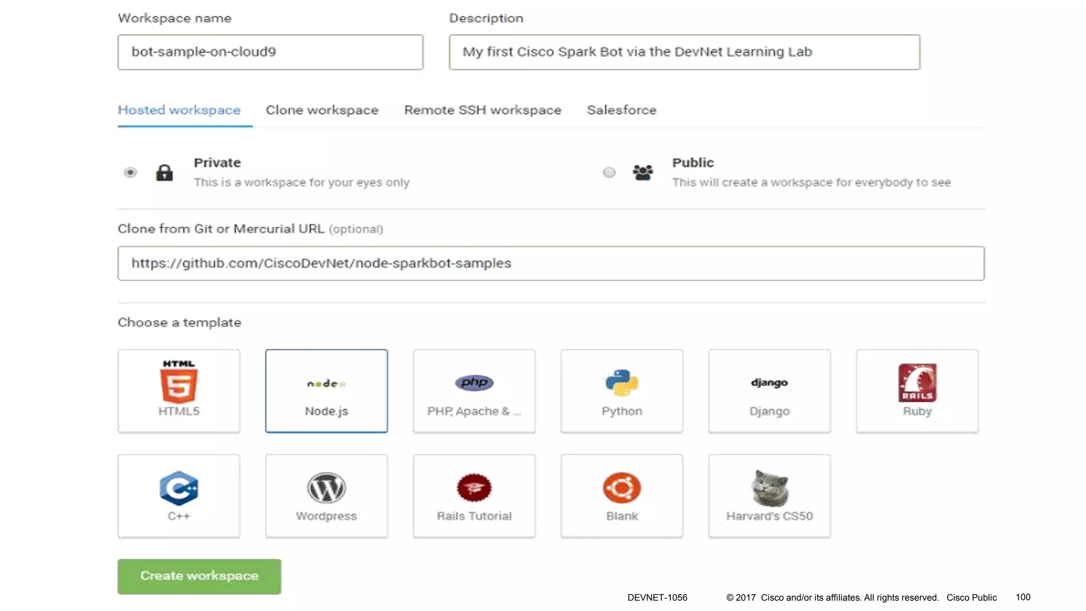The height and width of the screenshot is (611, 1086).
Task: Select the Public workspace radio button
Action: pos(609,172)
